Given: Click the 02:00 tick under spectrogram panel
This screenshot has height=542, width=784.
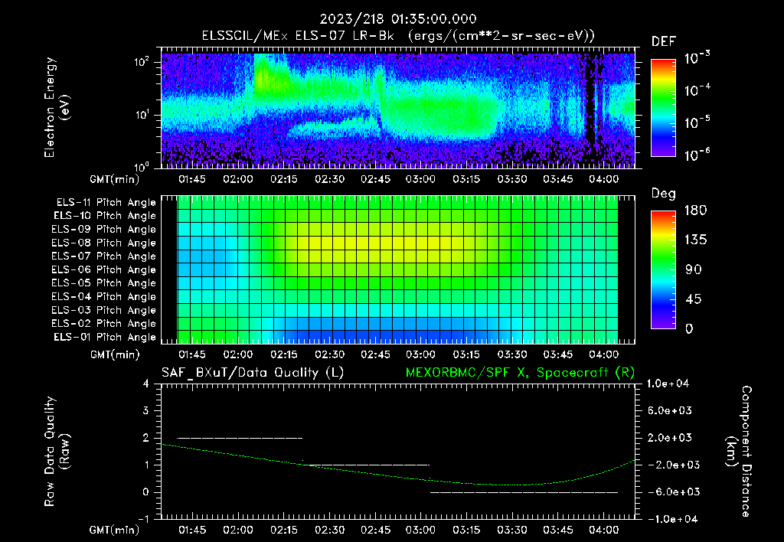Looking at the screenshot, I should 238,179.
